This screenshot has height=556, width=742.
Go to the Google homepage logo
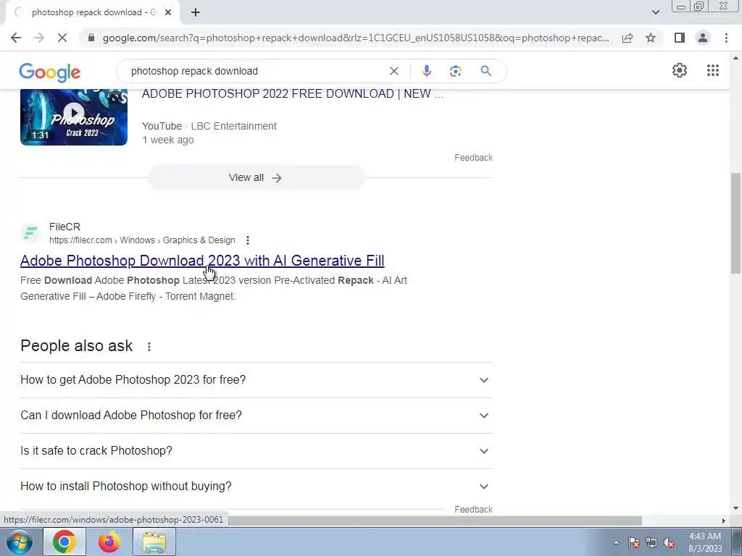[x=50, y=72]
